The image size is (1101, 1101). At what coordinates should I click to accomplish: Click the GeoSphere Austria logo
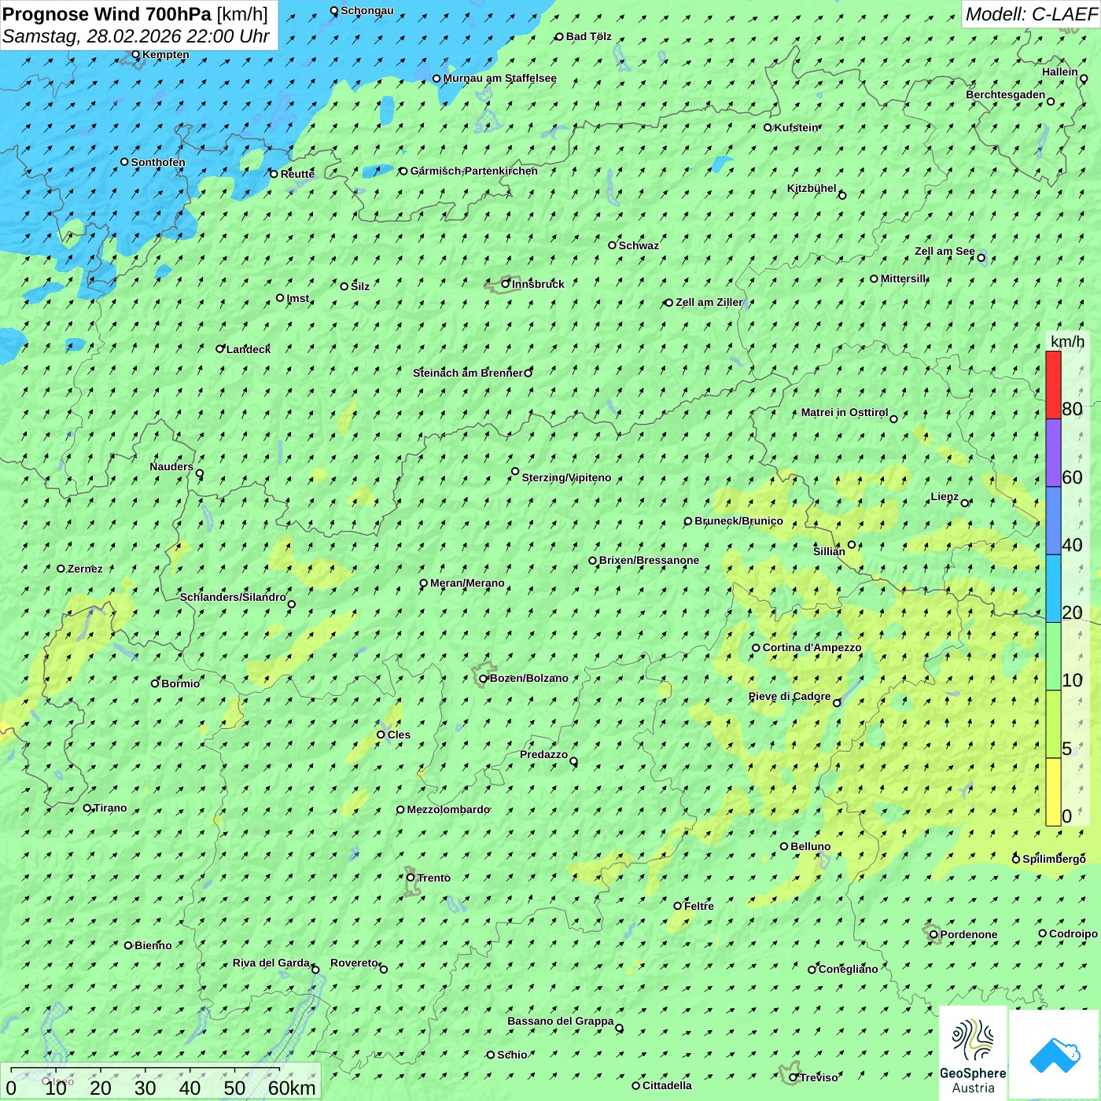[x=973, y=1053]
